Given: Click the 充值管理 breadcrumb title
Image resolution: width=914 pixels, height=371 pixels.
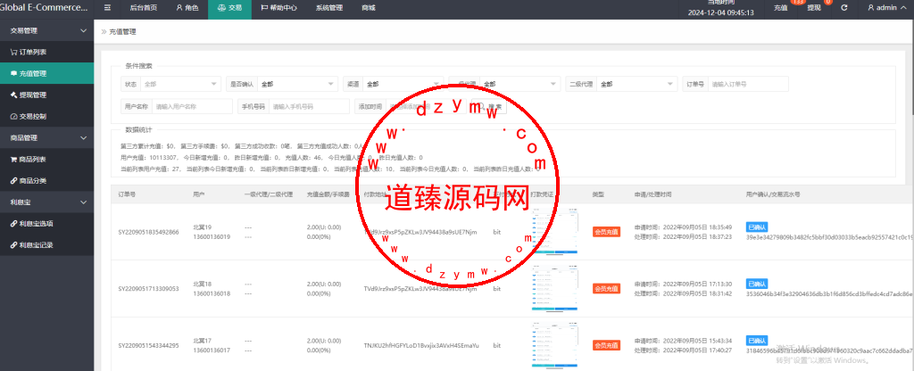Looking at the screenshot, I should point(122,32).
